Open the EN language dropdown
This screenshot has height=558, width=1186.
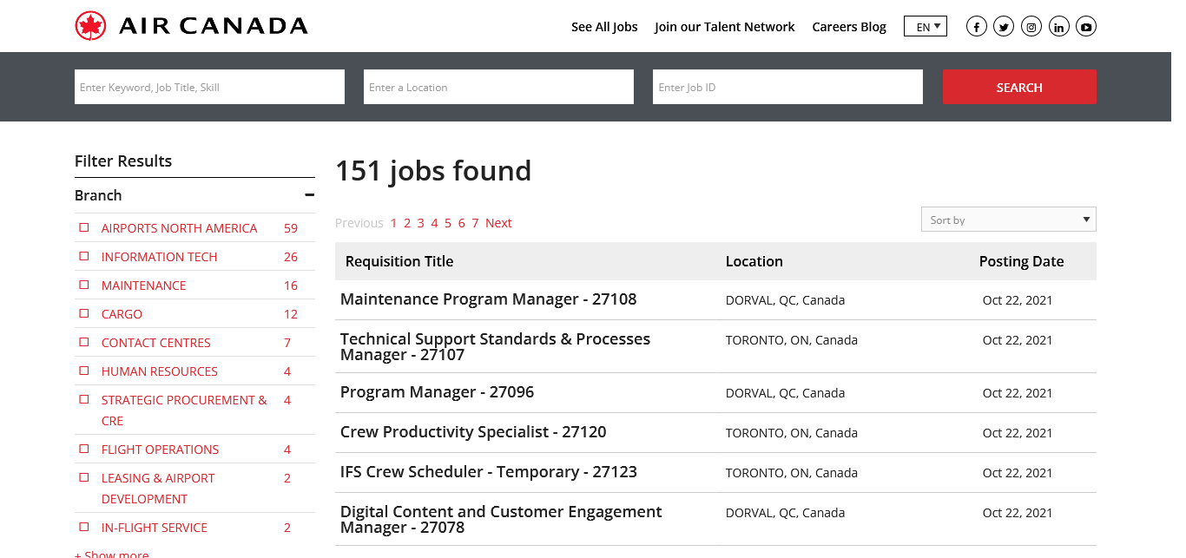(925, 27)
